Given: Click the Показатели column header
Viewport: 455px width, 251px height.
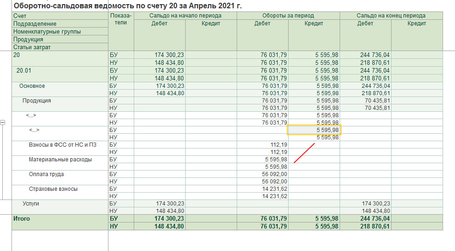Looking at the screenshot, I should [121, 19].
